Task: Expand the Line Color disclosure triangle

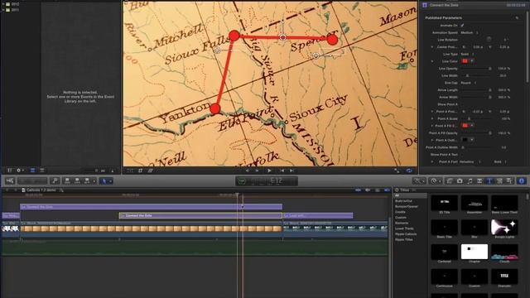Action: coord(432,61)
